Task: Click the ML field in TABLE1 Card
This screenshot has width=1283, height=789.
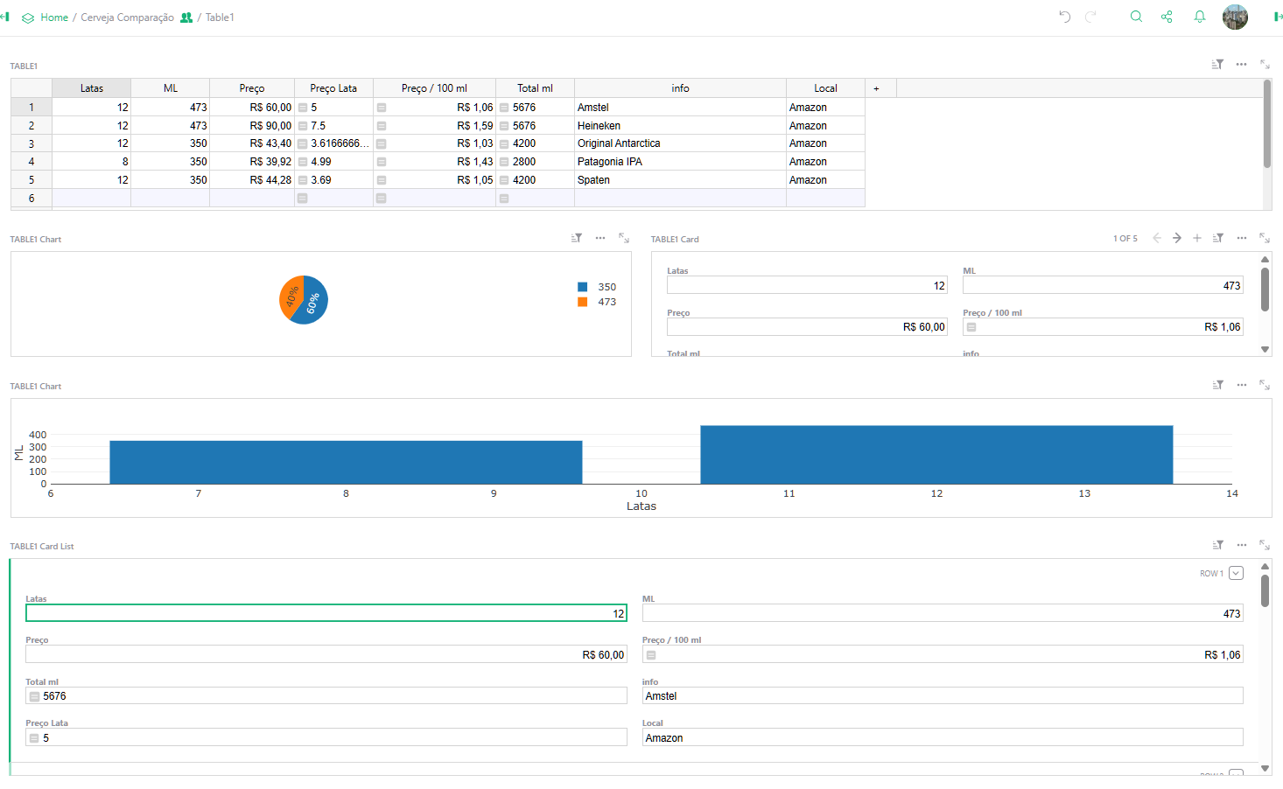Action: click(1103, 285)
